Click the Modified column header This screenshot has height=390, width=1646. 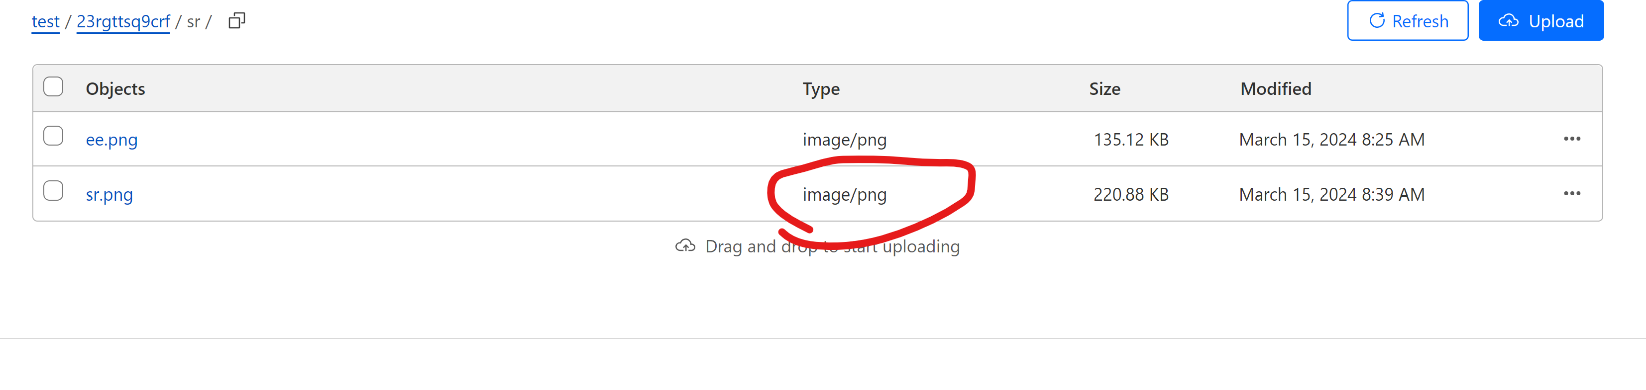[x=1275, y=89]
